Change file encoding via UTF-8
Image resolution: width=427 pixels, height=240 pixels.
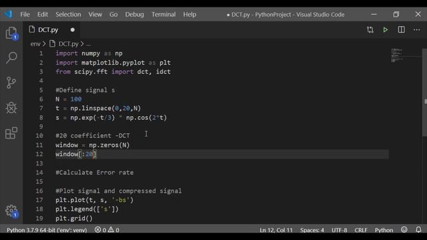(x=340, y=230)
